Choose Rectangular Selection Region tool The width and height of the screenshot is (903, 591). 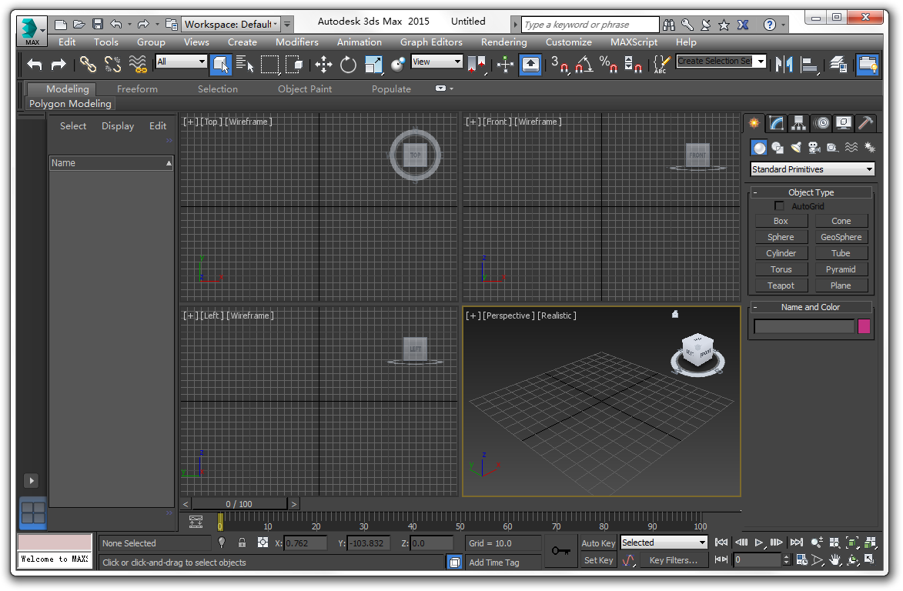coord(269,65)
